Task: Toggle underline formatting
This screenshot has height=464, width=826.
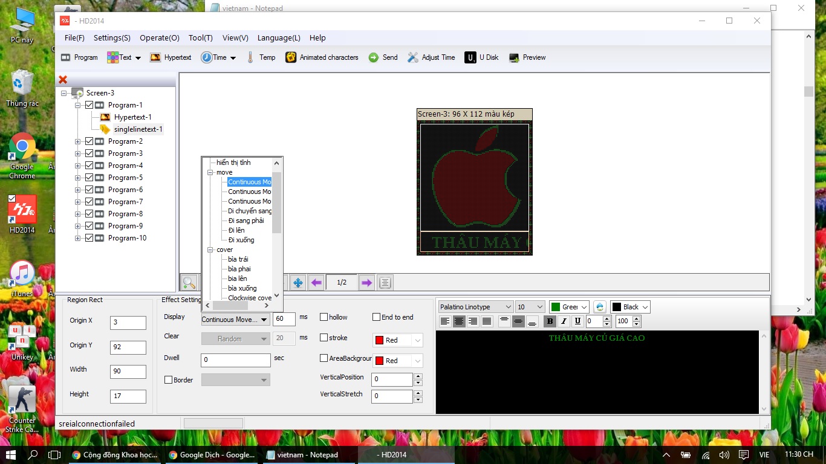Action: coord(577,321)
